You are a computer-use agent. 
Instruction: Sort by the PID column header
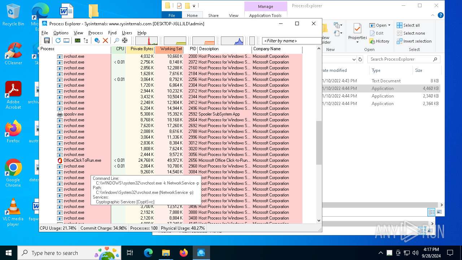tap(191, 49)
